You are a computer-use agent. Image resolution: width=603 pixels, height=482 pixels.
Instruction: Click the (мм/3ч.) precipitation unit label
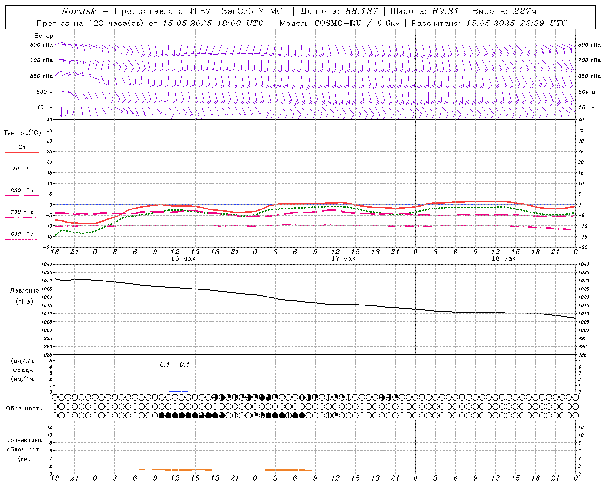24,361
